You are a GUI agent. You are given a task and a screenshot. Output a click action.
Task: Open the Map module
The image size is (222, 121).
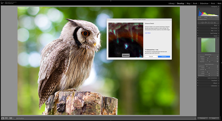pyautogui.click(x=188, y=3)
